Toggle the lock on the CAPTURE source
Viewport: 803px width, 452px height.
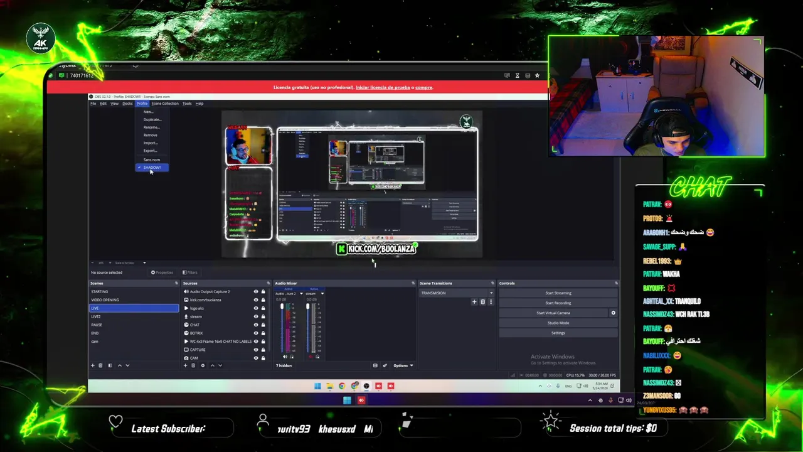263,350
